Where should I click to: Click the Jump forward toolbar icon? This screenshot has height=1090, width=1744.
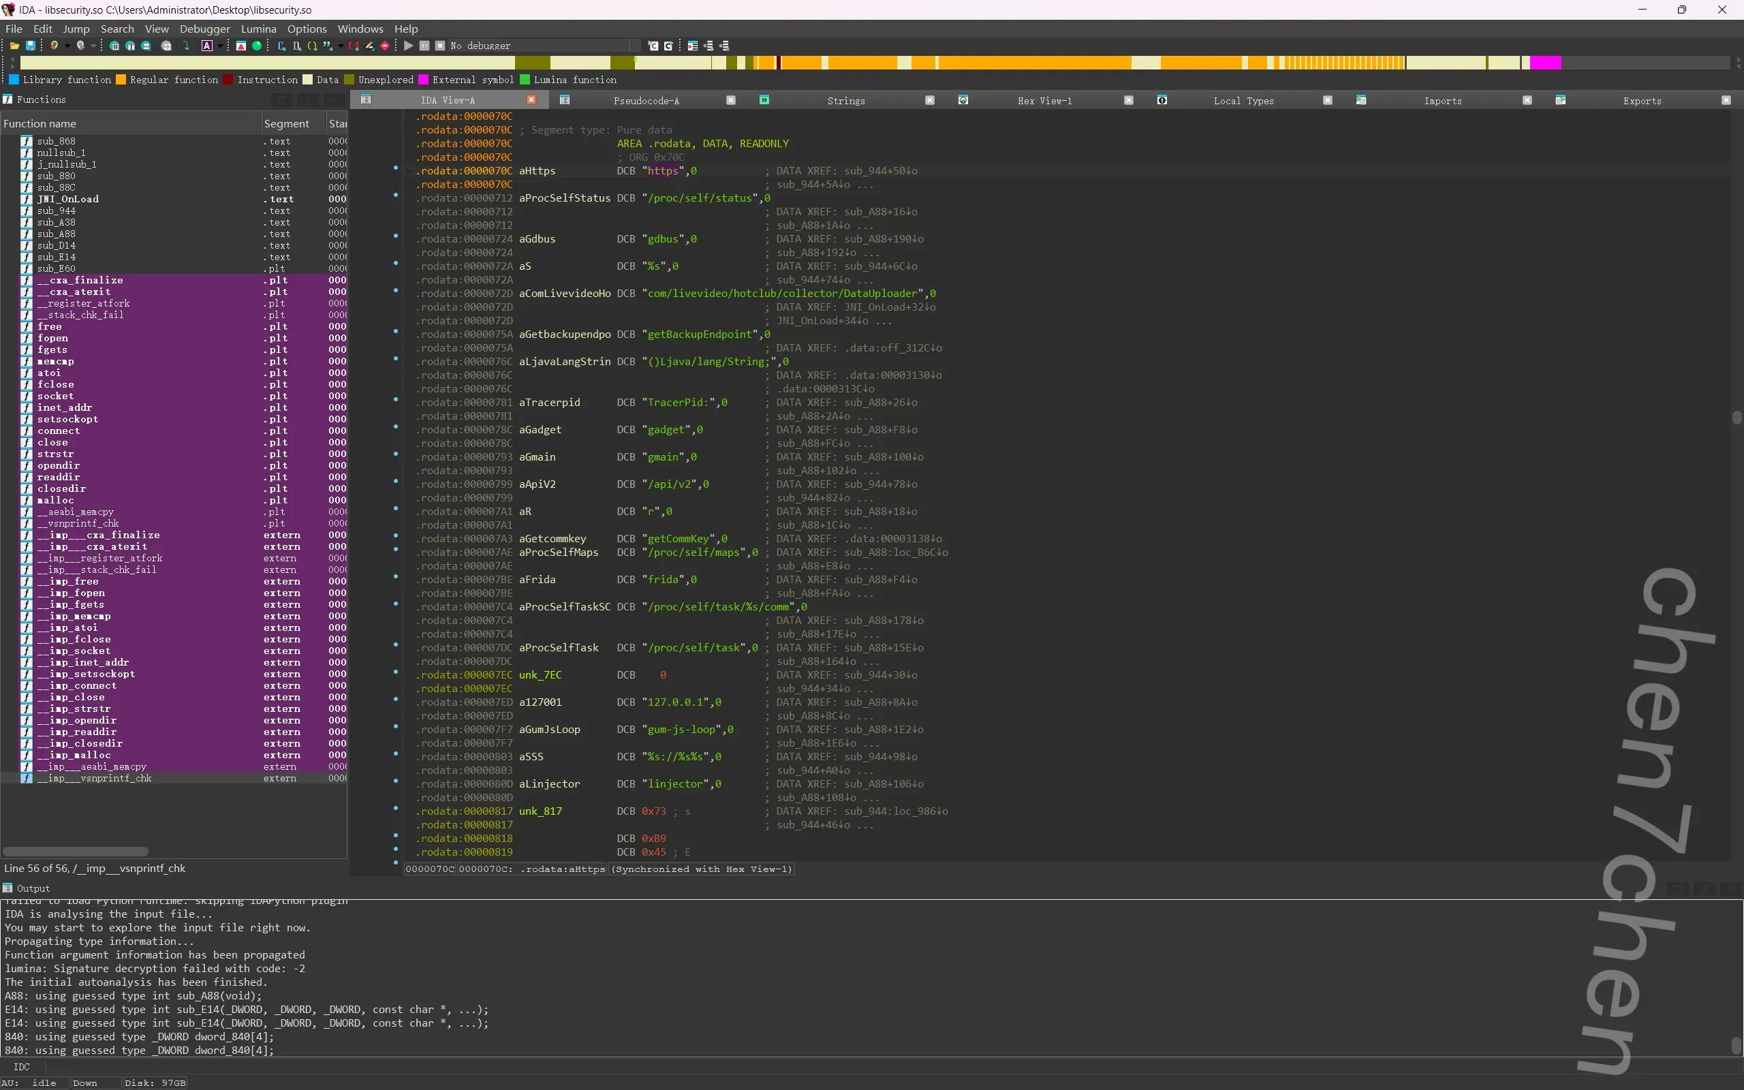pos(80,46)
